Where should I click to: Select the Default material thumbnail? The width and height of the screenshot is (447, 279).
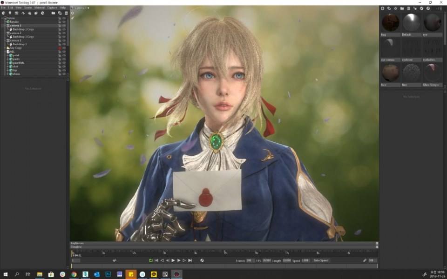[411, 22]
